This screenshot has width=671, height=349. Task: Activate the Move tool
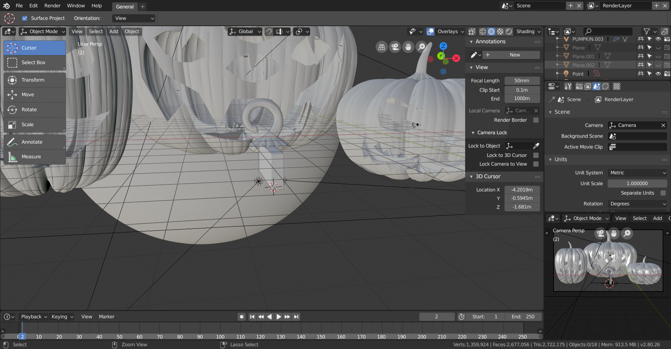tap(35, 94)
